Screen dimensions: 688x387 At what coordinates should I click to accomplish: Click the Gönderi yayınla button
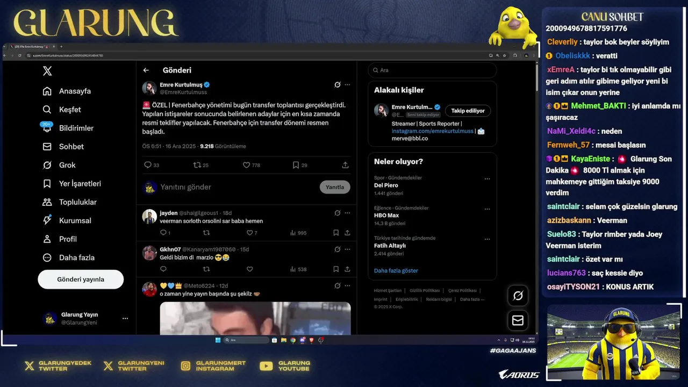(x=81, y=279)
